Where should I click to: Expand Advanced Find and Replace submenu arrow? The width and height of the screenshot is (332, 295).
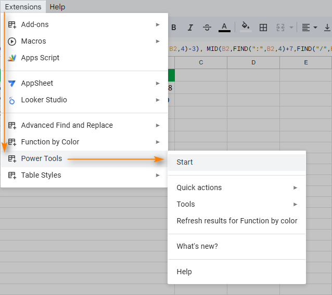(x=158, y=125)
